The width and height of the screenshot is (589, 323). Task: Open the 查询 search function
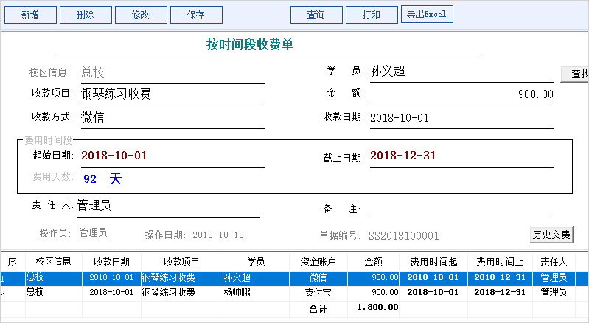[316, 15]
